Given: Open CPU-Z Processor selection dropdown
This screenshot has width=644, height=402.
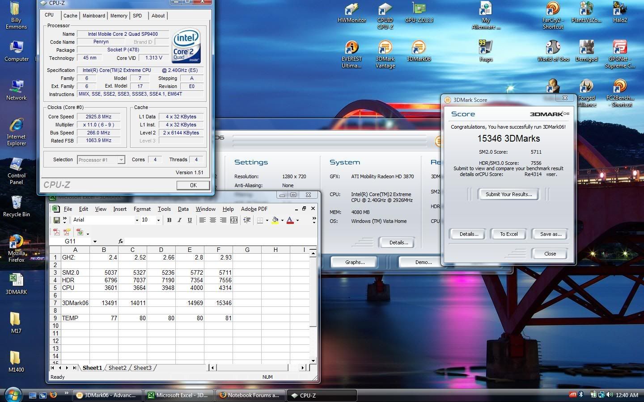Looking at the screenshot, I should [121, 160].
